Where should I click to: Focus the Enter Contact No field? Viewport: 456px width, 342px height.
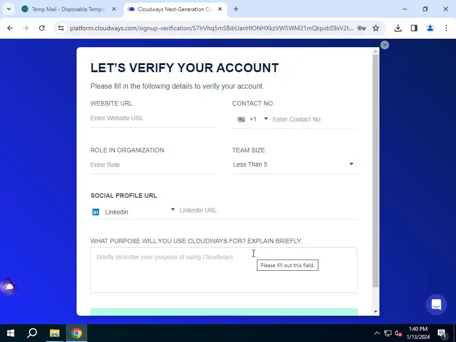[314, 119]
